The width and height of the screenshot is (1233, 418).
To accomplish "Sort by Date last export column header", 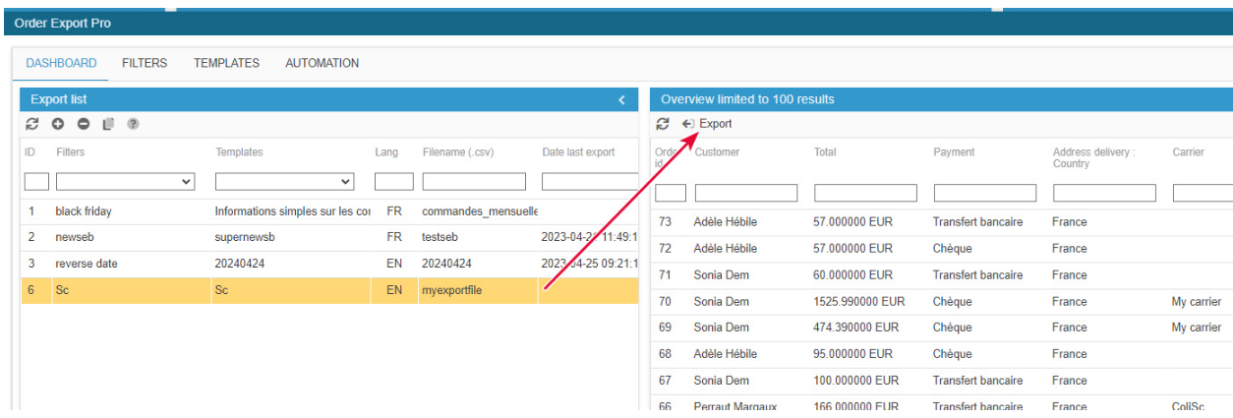I will point(578,152).
